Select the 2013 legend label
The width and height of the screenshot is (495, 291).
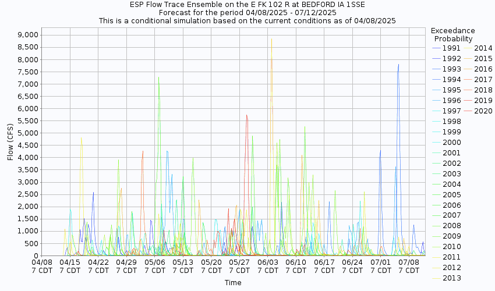451,278
